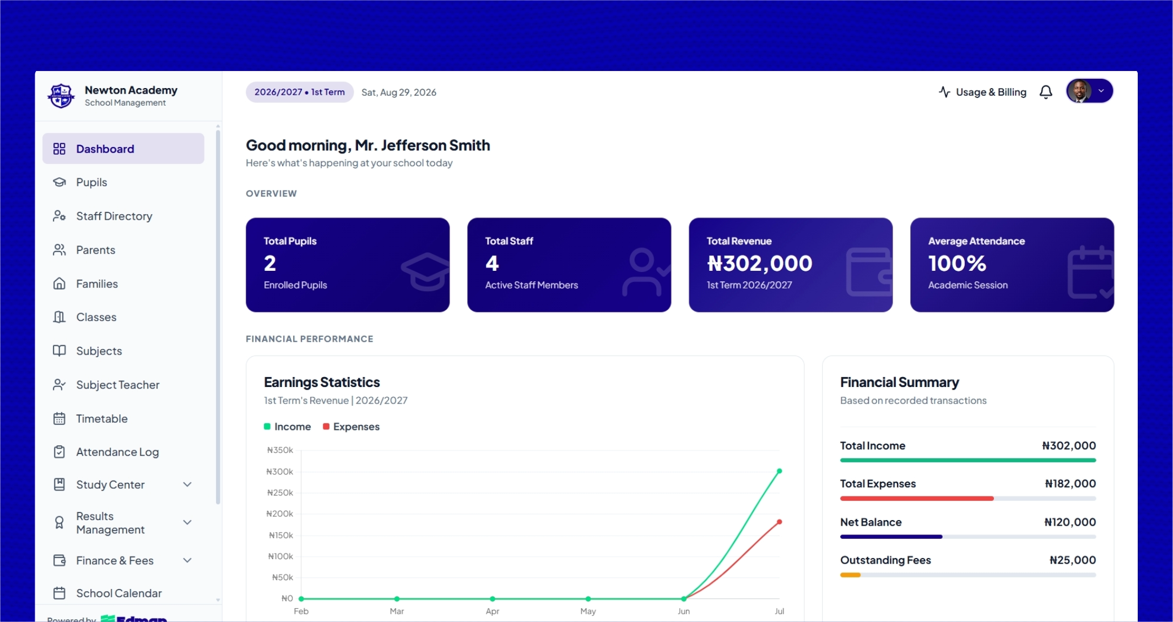Toggle the Expenses legend in Earnings chart

pos(351,427)
